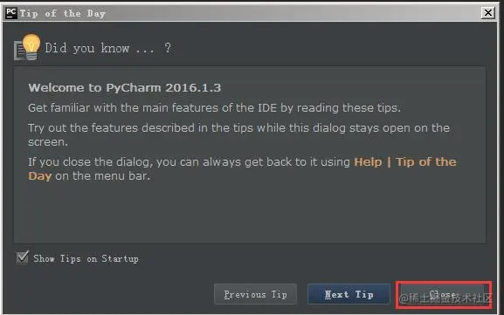Uncheck Show Tips on Startup checkbox
The width and height of the screenshot is (504, 315).
(x=23, y=257)
